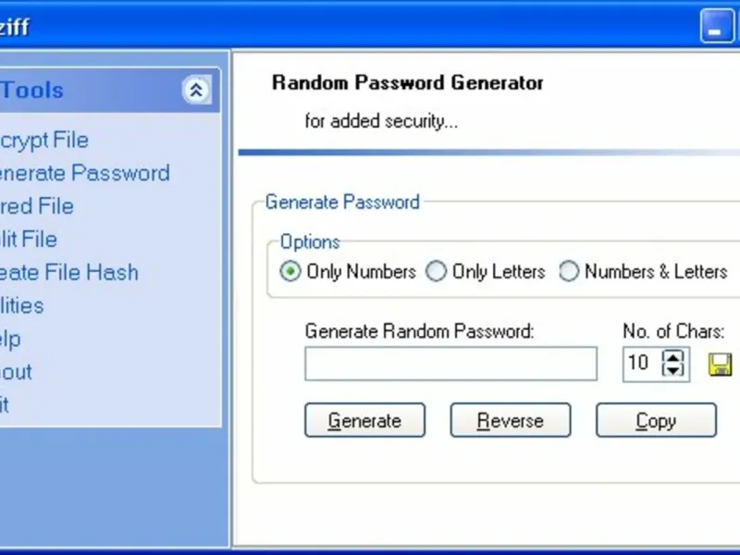Click Exit in the Tools sidebar
740x555 pixels.
tap(5, 404)
